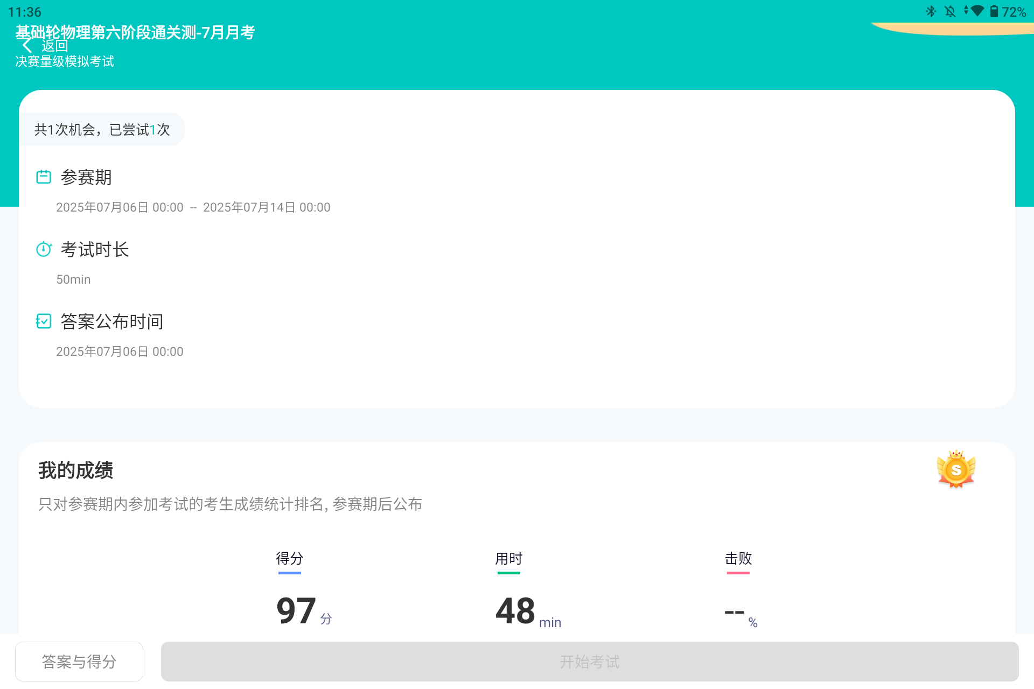The width and height of the screenshot is (1034, 689).
Task: Click the contest period date range
Action: point(193,207)
